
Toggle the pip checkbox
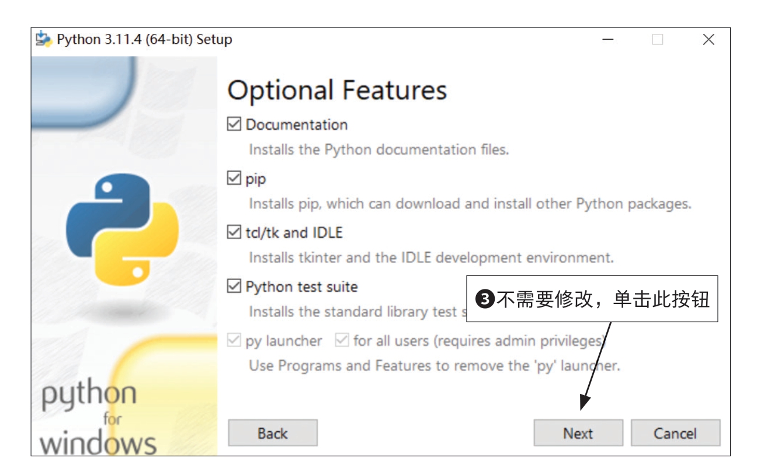[x=234, y=179]
